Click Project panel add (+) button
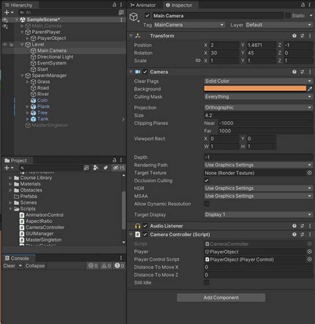 tap(7, 168)
